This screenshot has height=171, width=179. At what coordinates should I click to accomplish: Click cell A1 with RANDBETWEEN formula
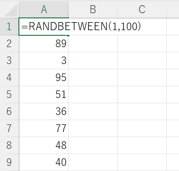(x=44, y=26)
